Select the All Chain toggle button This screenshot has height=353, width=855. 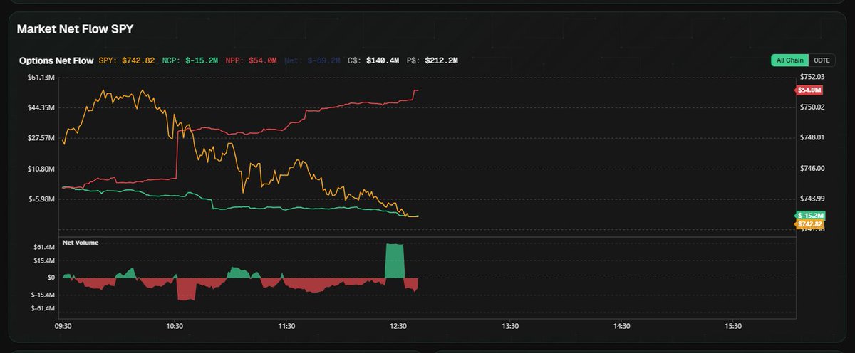coord(792,61)
